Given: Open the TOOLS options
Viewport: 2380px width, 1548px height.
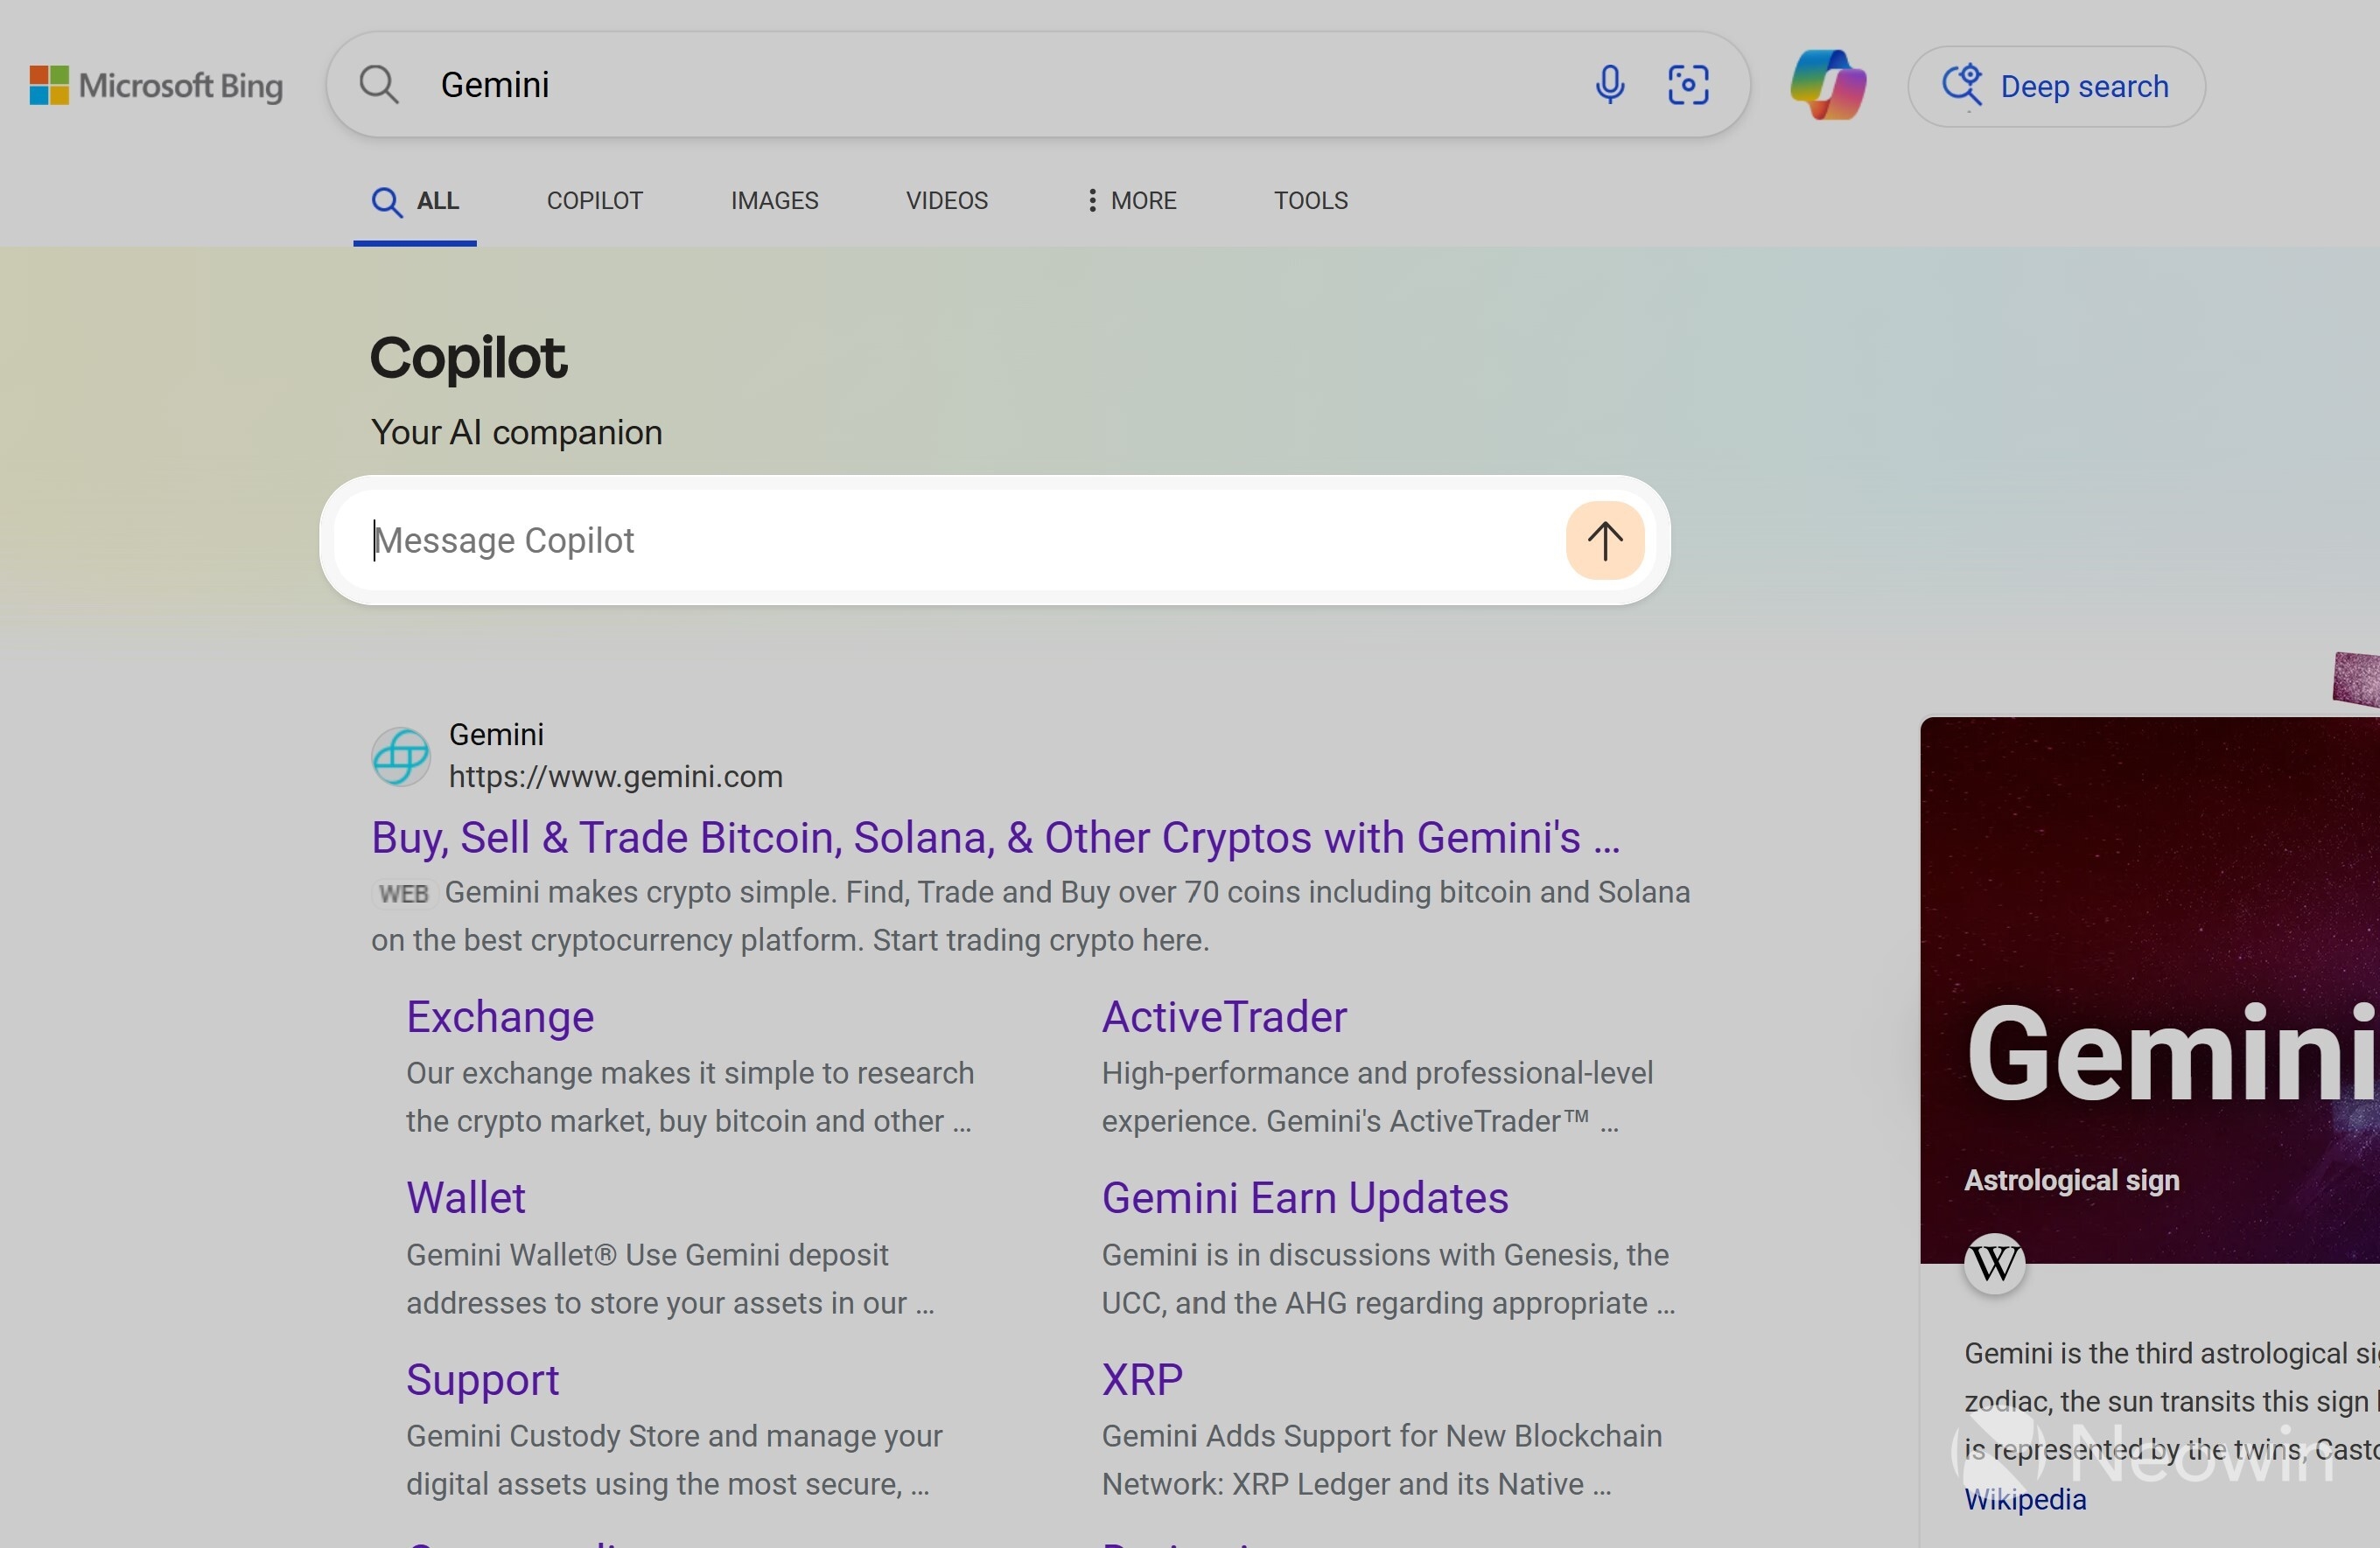Looking at the screenshot, I should click(x=1310, y=201).
